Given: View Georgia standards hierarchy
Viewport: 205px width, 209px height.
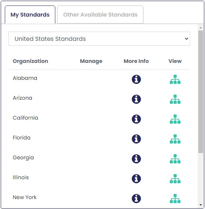Looking at the screenshot, I should point(175,159).
